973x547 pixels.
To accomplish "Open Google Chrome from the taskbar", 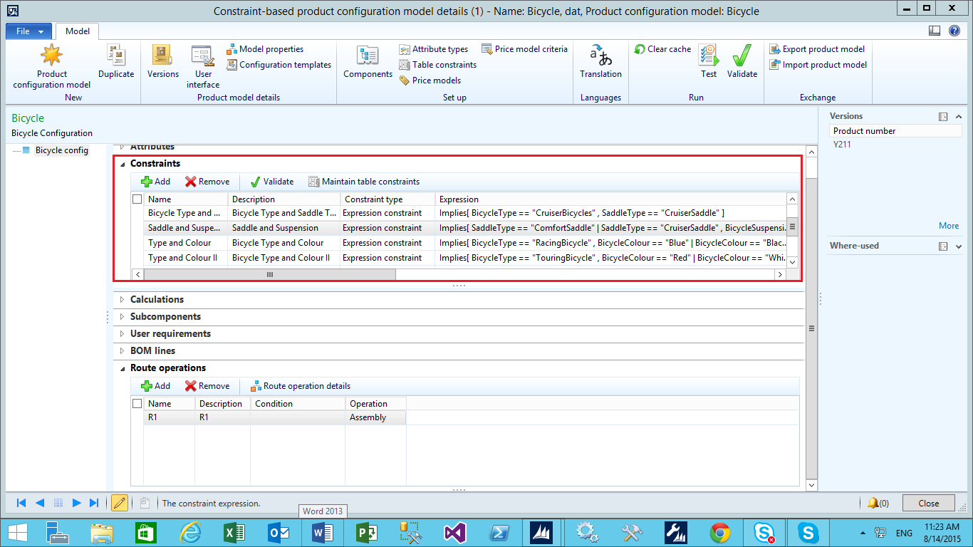I will tap(720, 532).
